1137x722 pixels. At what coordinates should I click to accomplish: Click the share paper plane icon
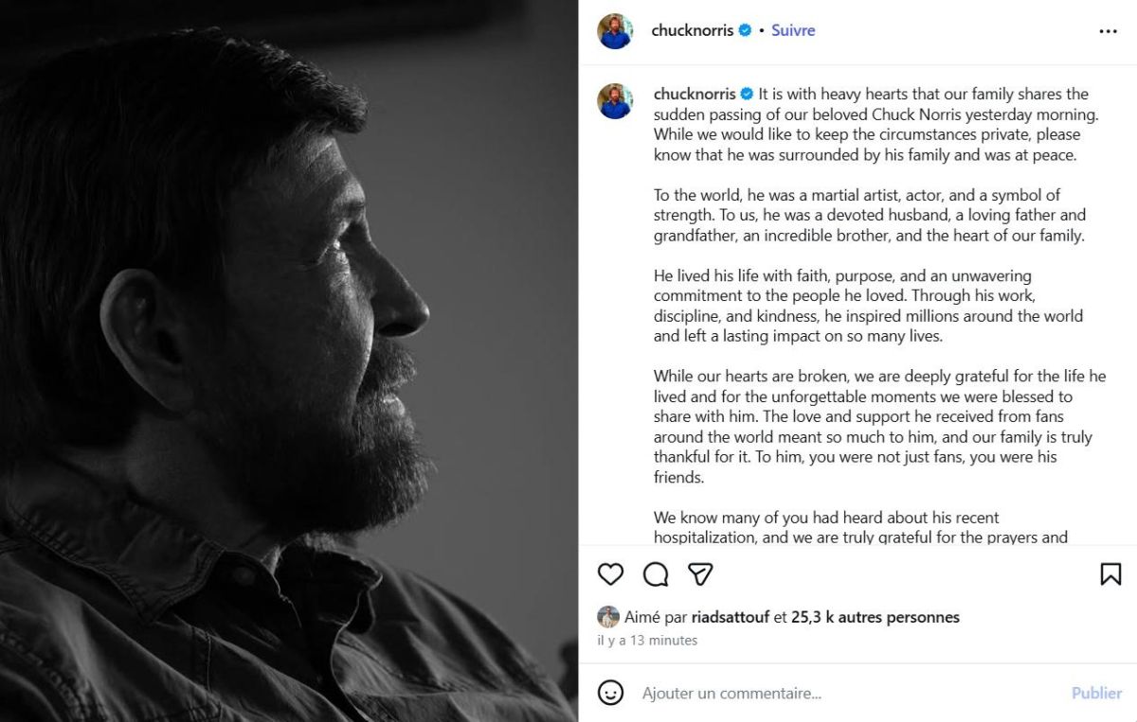[x=699, y=574]
